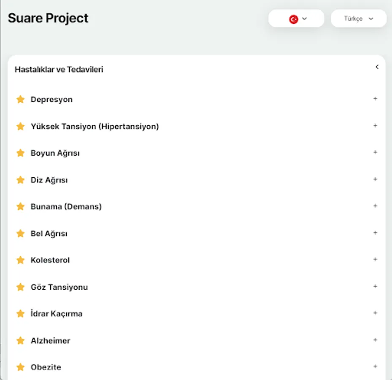
Task: Open the Türkçe language dropdown
Action: coord(358,19)
